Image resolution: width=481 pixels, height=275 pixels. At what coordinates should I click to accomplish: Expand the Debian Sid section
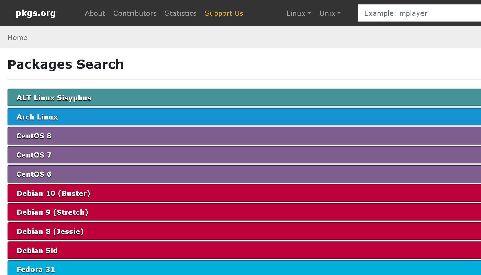[x=244, y=250]
